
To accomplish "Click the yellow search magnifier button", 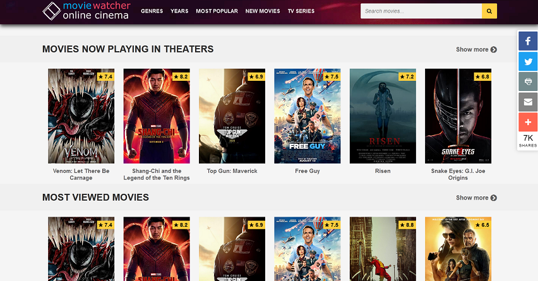I will click(489, 11).
